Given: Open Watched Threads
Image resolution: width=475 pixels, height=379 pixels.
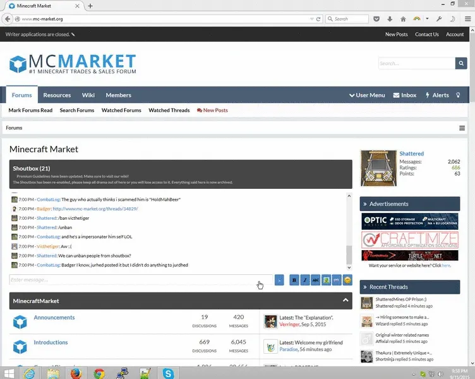Looking at the screenshot, I should pyautogui.click(x=169, y=111).
